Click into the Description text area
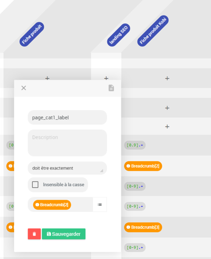 click(67, 143)
